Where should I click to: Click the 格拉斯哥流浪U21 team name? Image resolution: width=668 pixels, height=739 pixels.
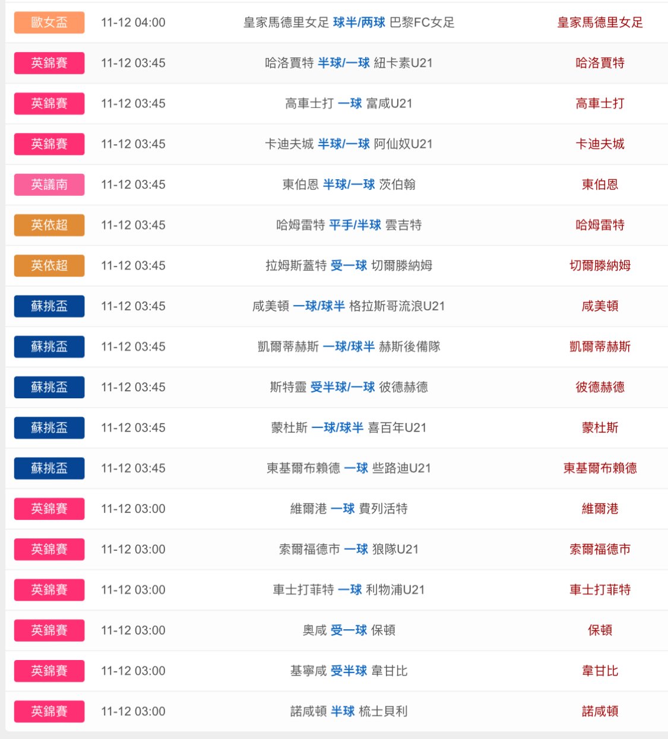pyautogui.click(x=397, y=306)
